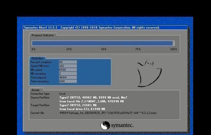
Task: Click the Time elapsed value 40:04
Action: [68, 77]
